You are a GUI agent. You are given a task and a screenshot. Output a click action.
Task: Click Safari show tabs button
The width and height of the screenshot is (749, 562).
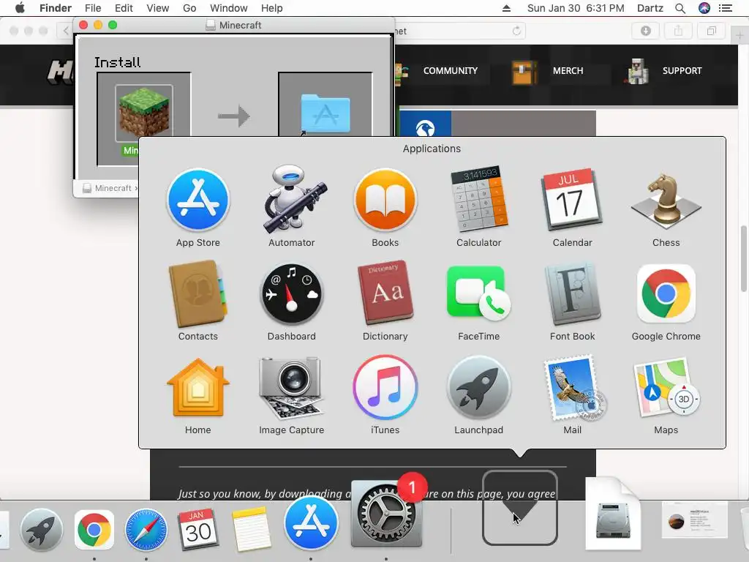[711, 31]
